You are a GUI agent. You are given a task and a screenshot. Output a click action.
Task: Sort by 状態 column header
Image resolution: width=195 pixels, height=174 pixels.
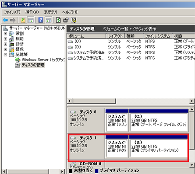coord(184,36)
